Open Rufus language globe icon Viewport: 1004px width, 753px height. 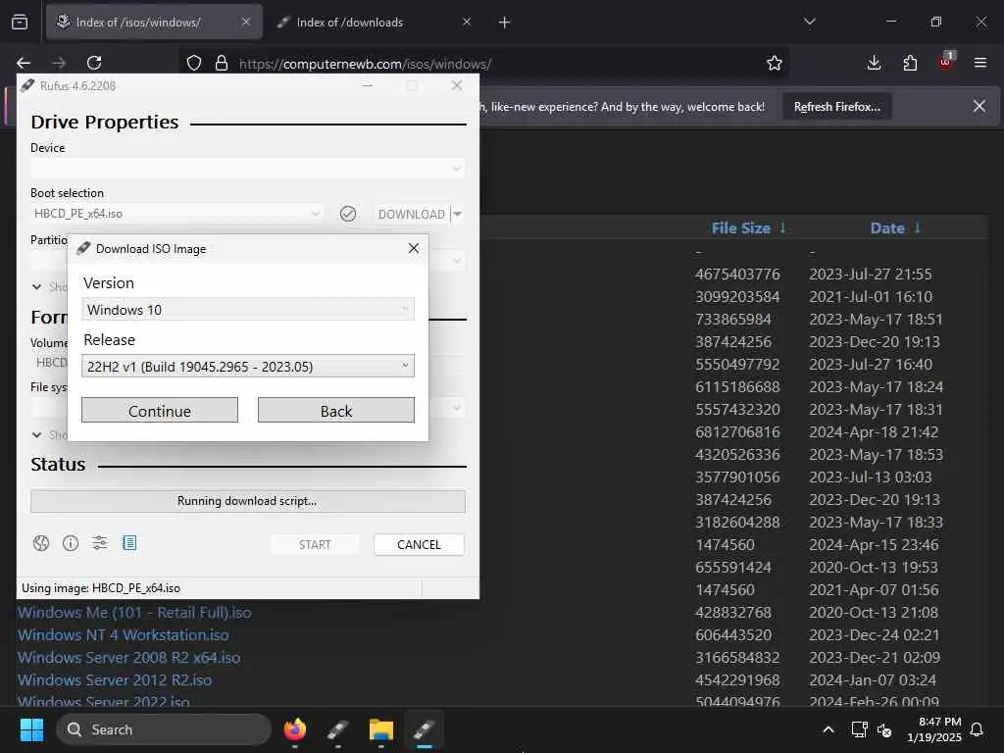[41, 543]
